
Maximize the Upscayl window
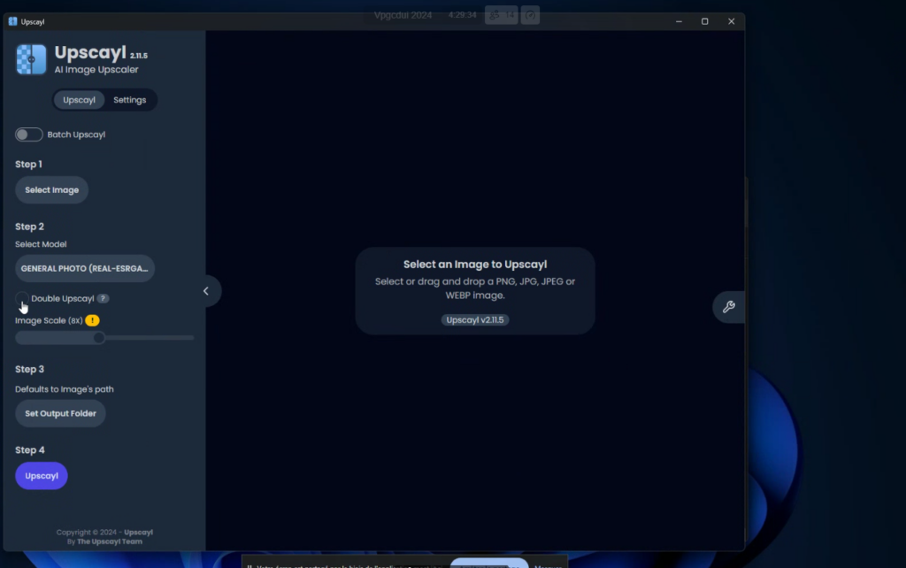(704, 21)
